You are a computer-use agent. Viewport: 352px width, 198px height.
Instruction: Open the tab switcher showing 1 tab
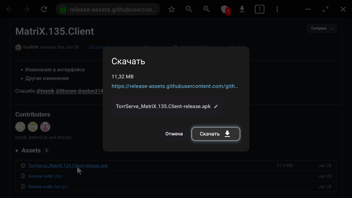point(260,9)
